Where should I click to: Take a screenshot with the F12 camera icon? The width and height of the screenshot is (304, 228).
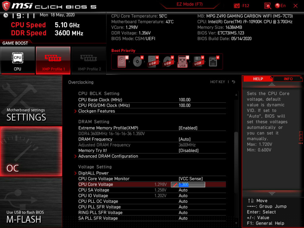[x=237, y=6]
